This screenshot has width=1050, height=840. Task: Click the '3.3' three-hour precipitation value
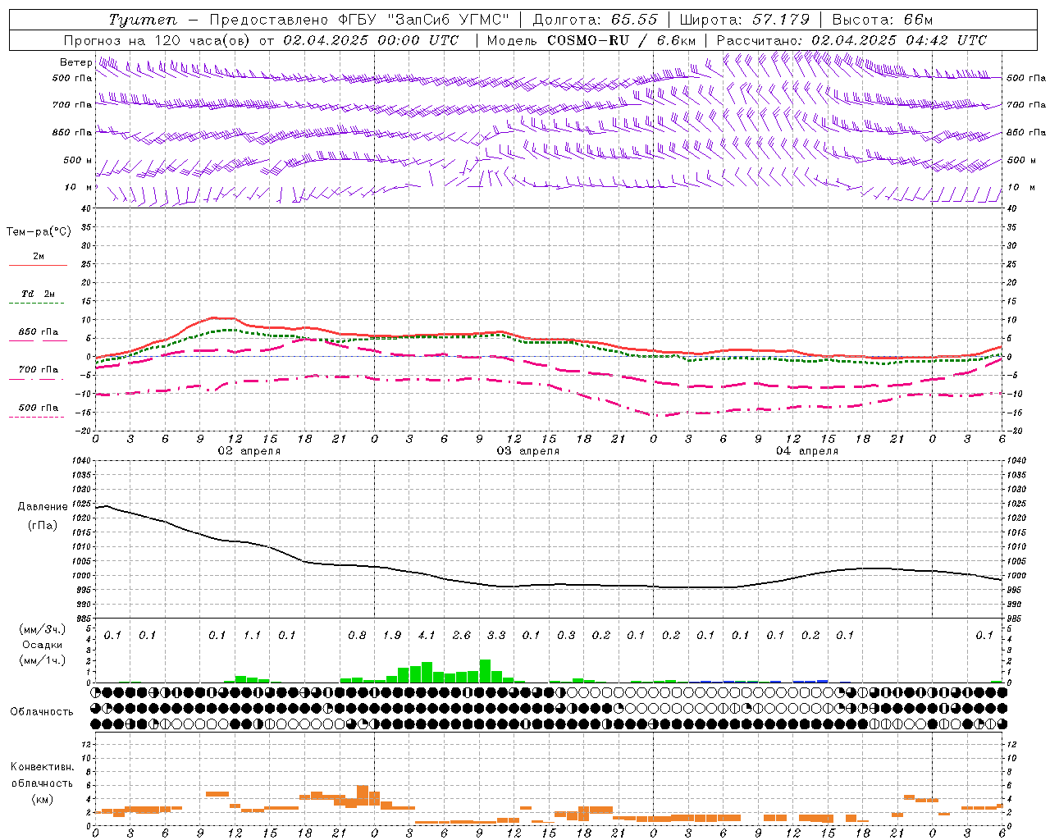[x=496, y=635]
